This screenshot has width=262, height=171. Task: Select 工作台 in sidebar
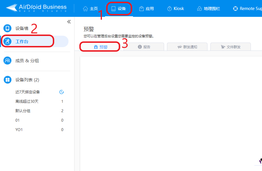[x=35, y=41]
